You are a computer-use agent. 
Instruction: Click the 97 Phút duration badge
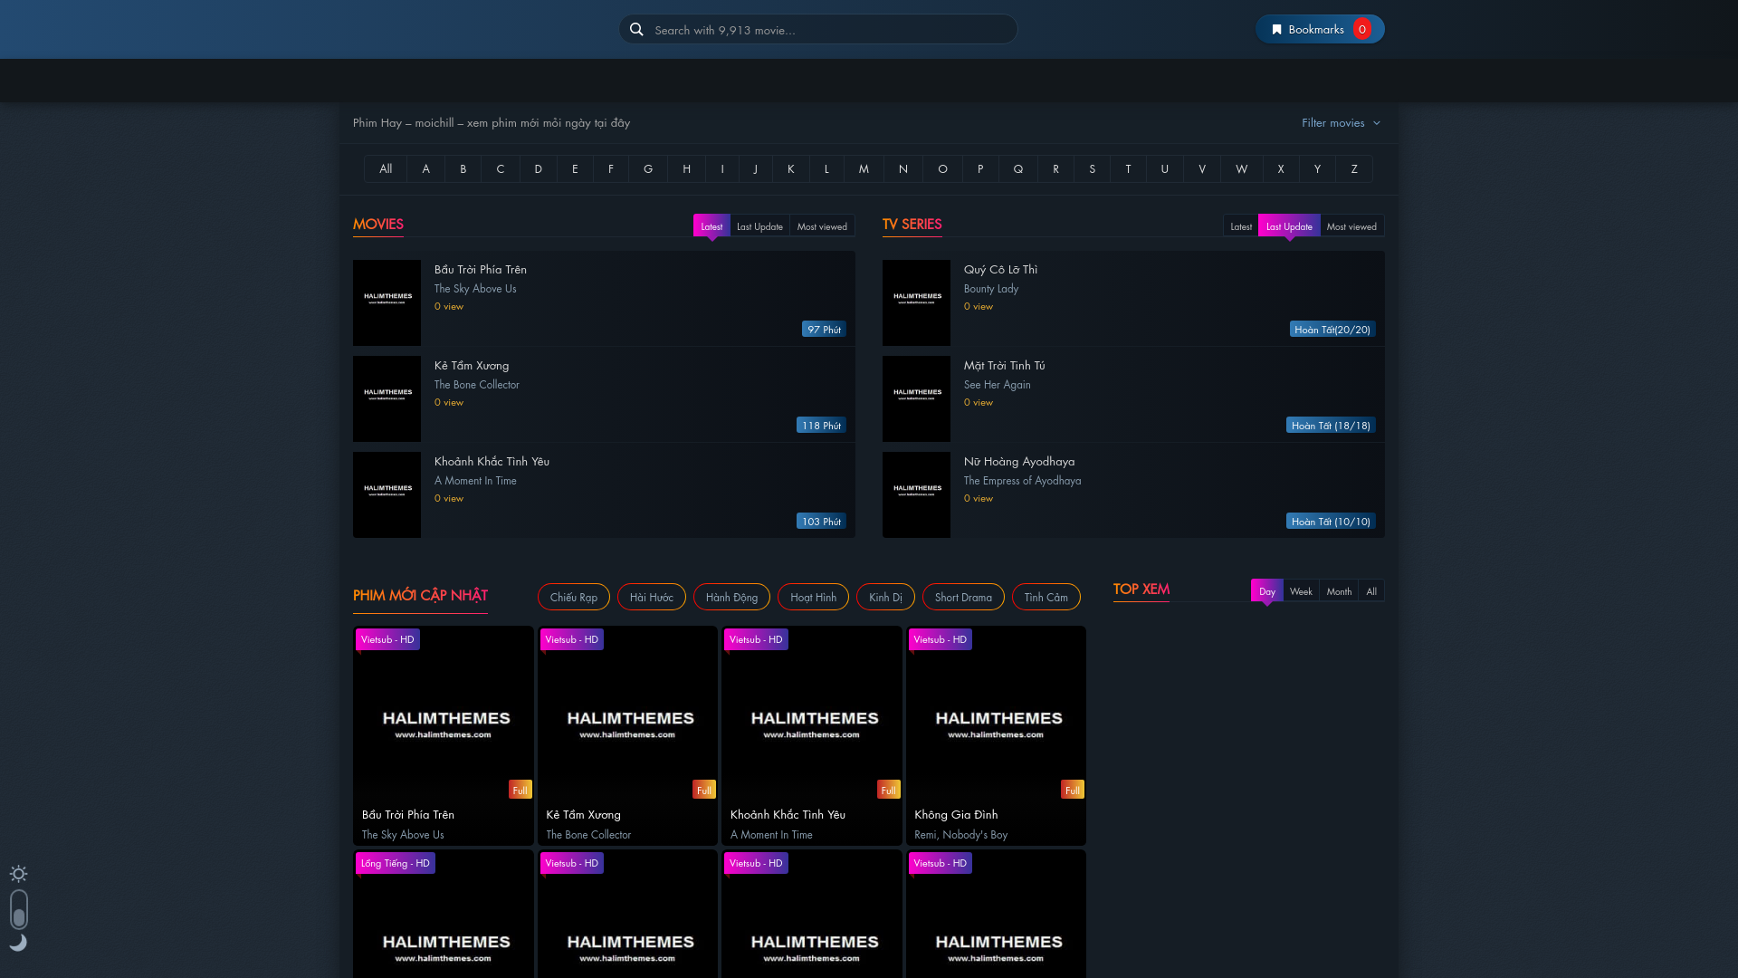coord(824,330)
